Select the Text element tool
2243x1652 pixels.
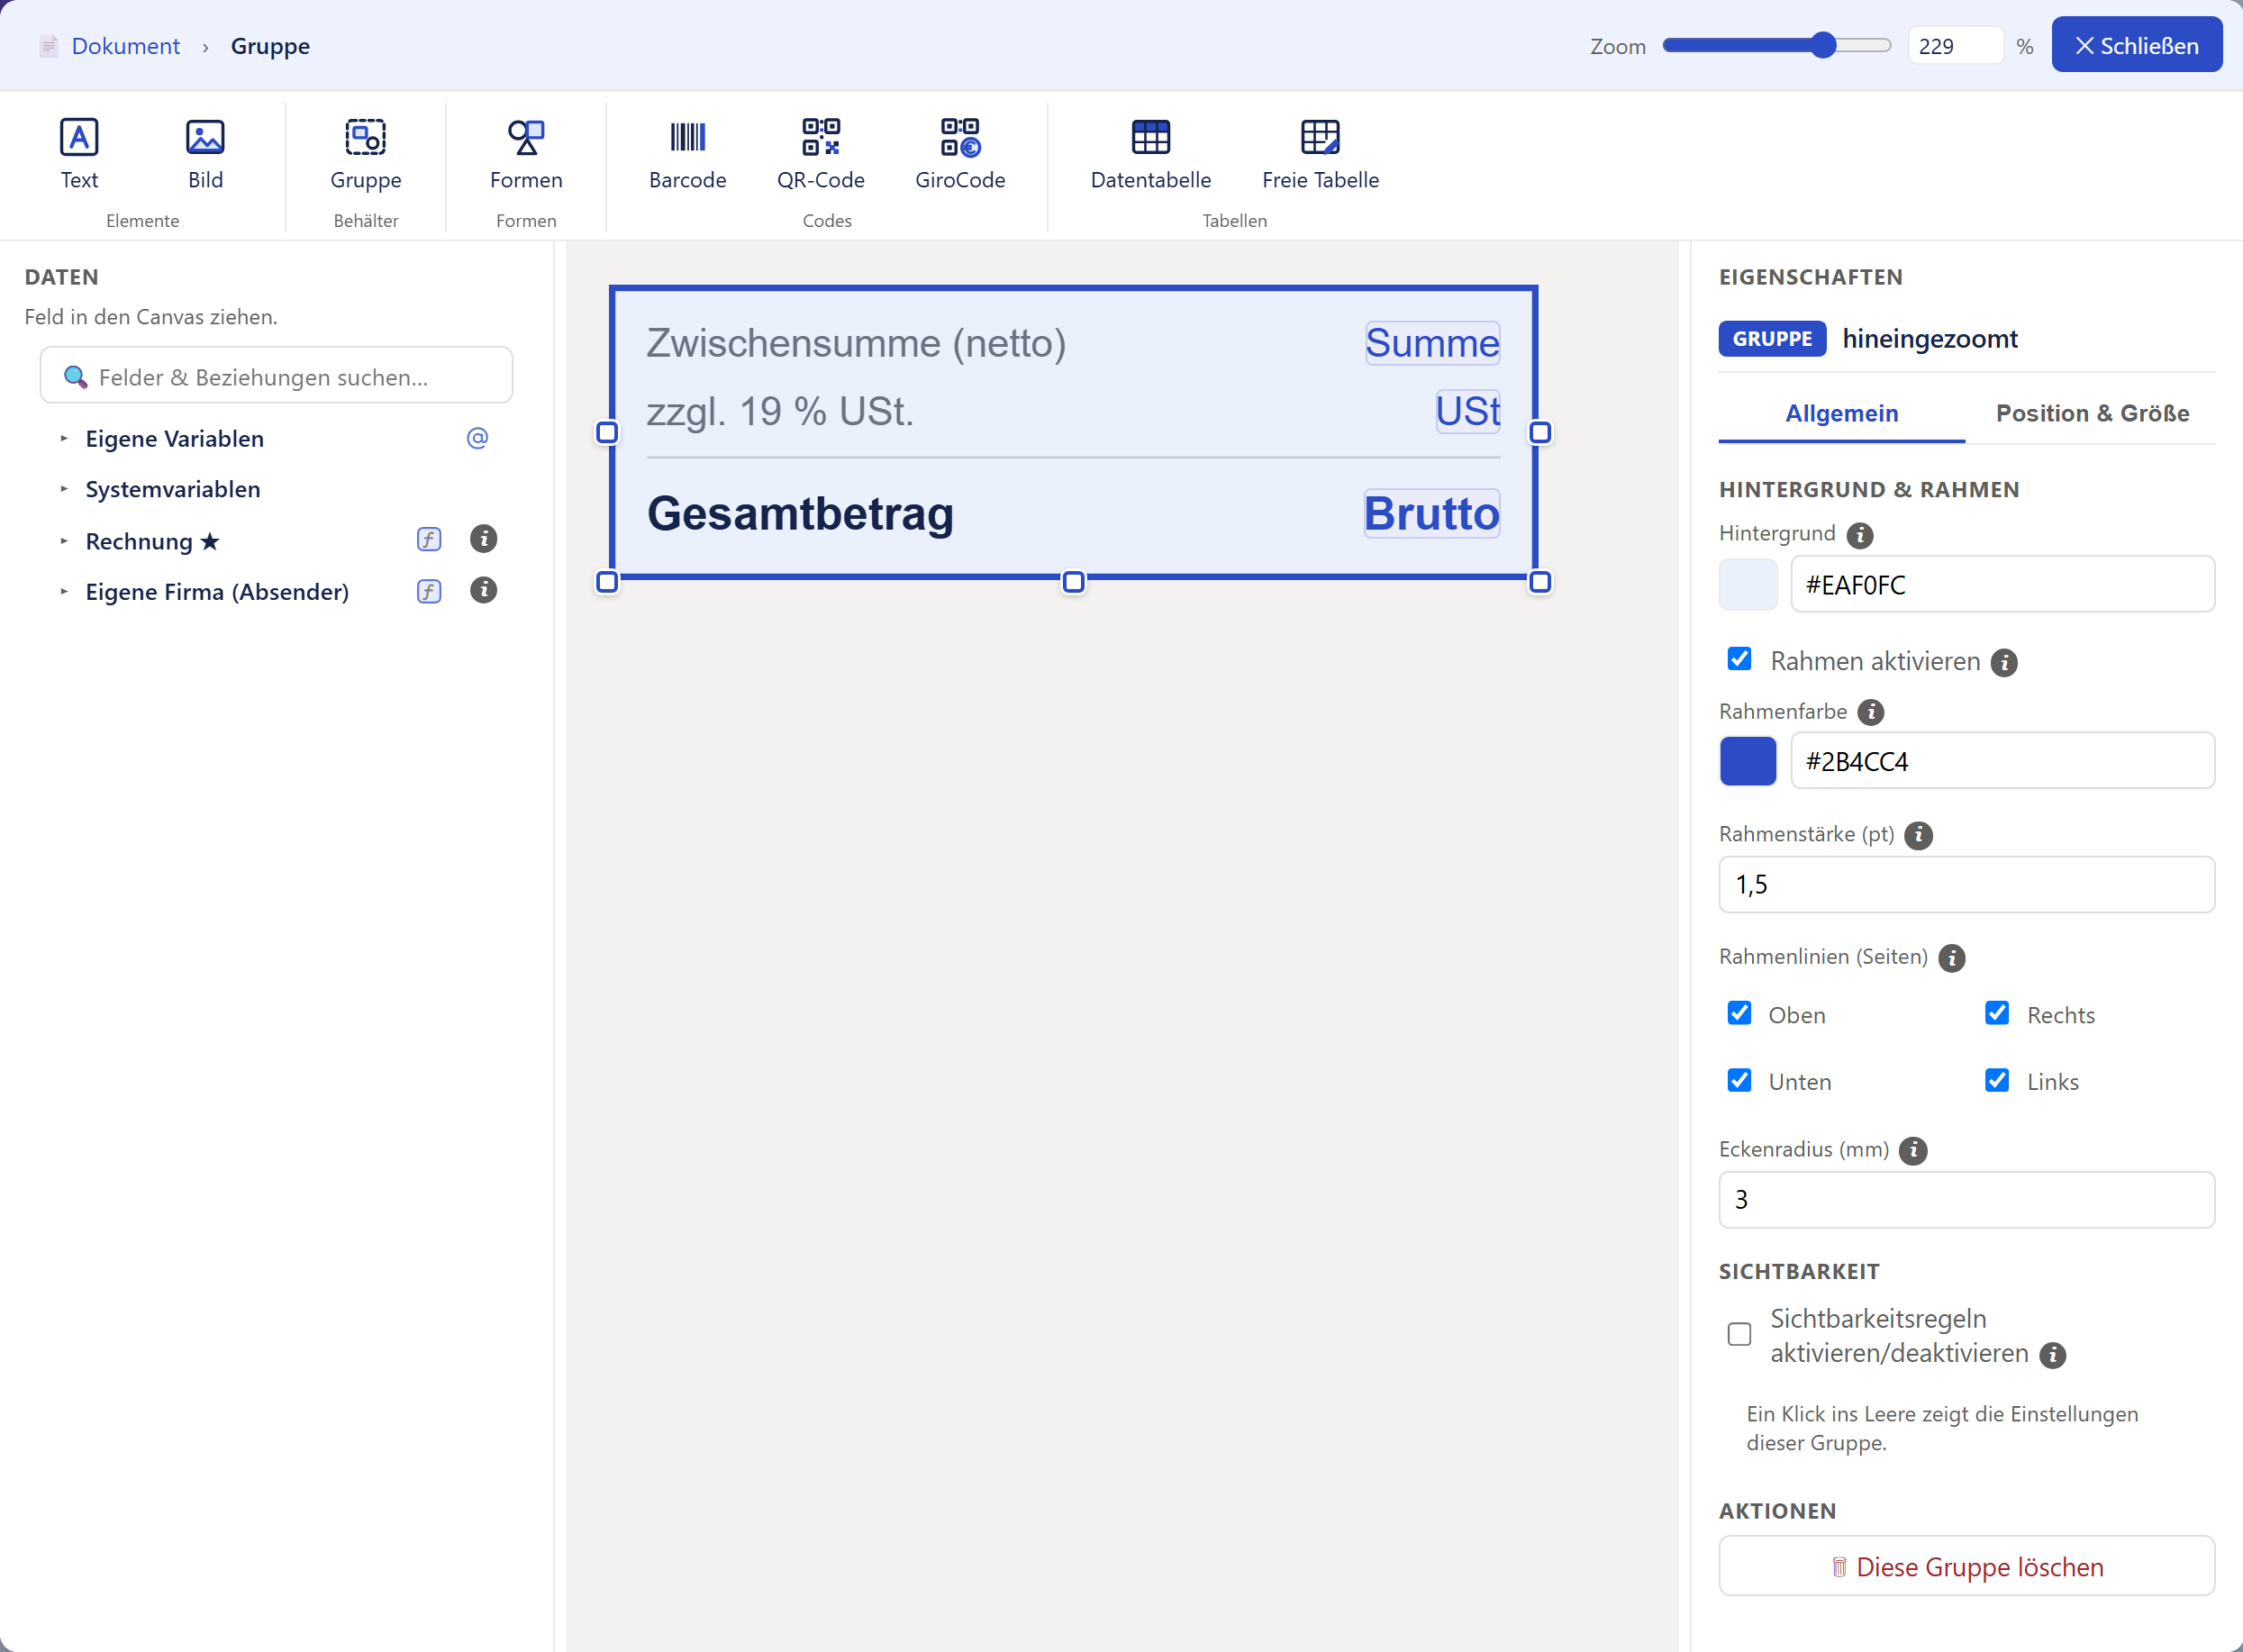79,154
